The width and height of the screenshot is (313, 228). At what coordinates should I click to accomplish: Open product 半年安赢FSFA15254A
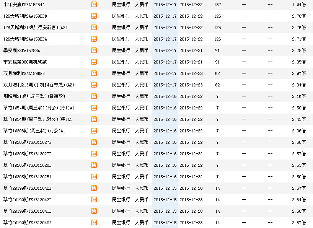tap(24, 5)
